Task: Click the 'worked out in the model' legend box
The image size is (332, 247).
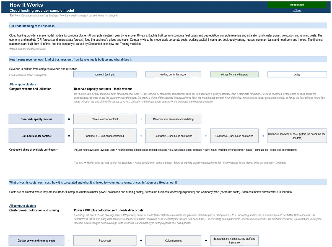Action: (x=173, y=74)
